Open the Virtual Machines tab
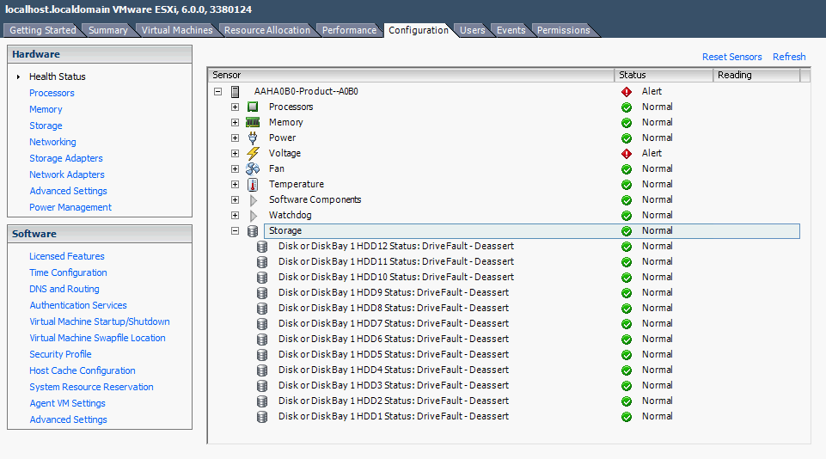The height and width of the screenshot is (459, 826). coord(177,31)
